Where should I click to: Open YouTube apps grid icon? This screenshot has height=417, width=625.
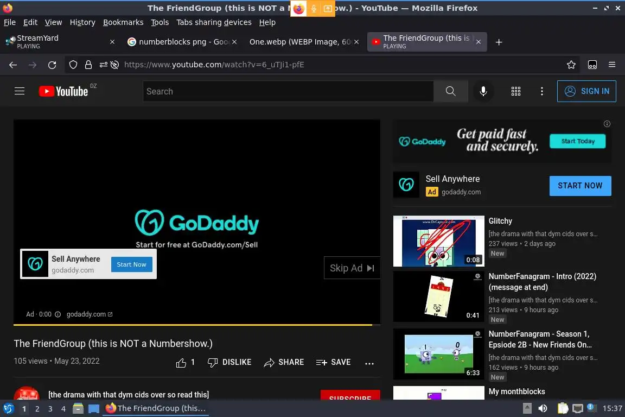pyautogui.click(x=516, y=91)
